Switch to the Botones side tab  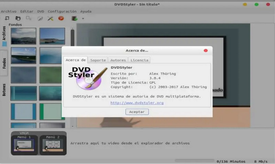click(x=4, y=90)
